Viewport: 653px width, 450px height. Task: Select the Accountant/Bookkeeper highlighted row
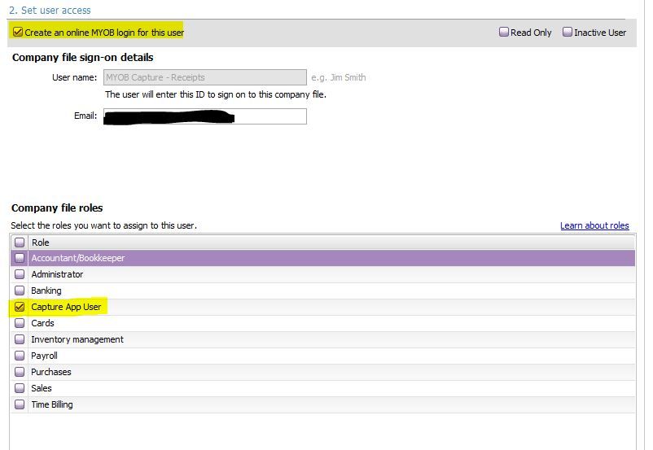(326, 258)
